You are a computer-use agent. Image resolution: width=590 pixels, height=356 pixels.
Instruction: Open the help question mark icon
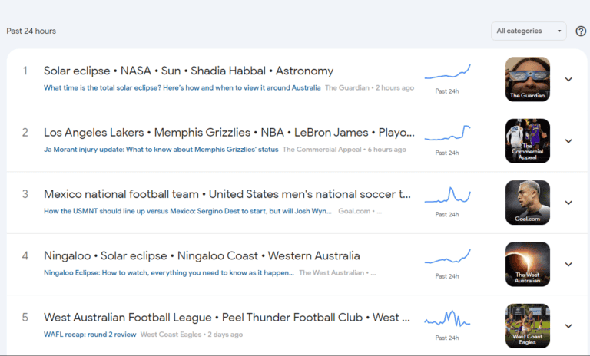(x=581, y=31)
